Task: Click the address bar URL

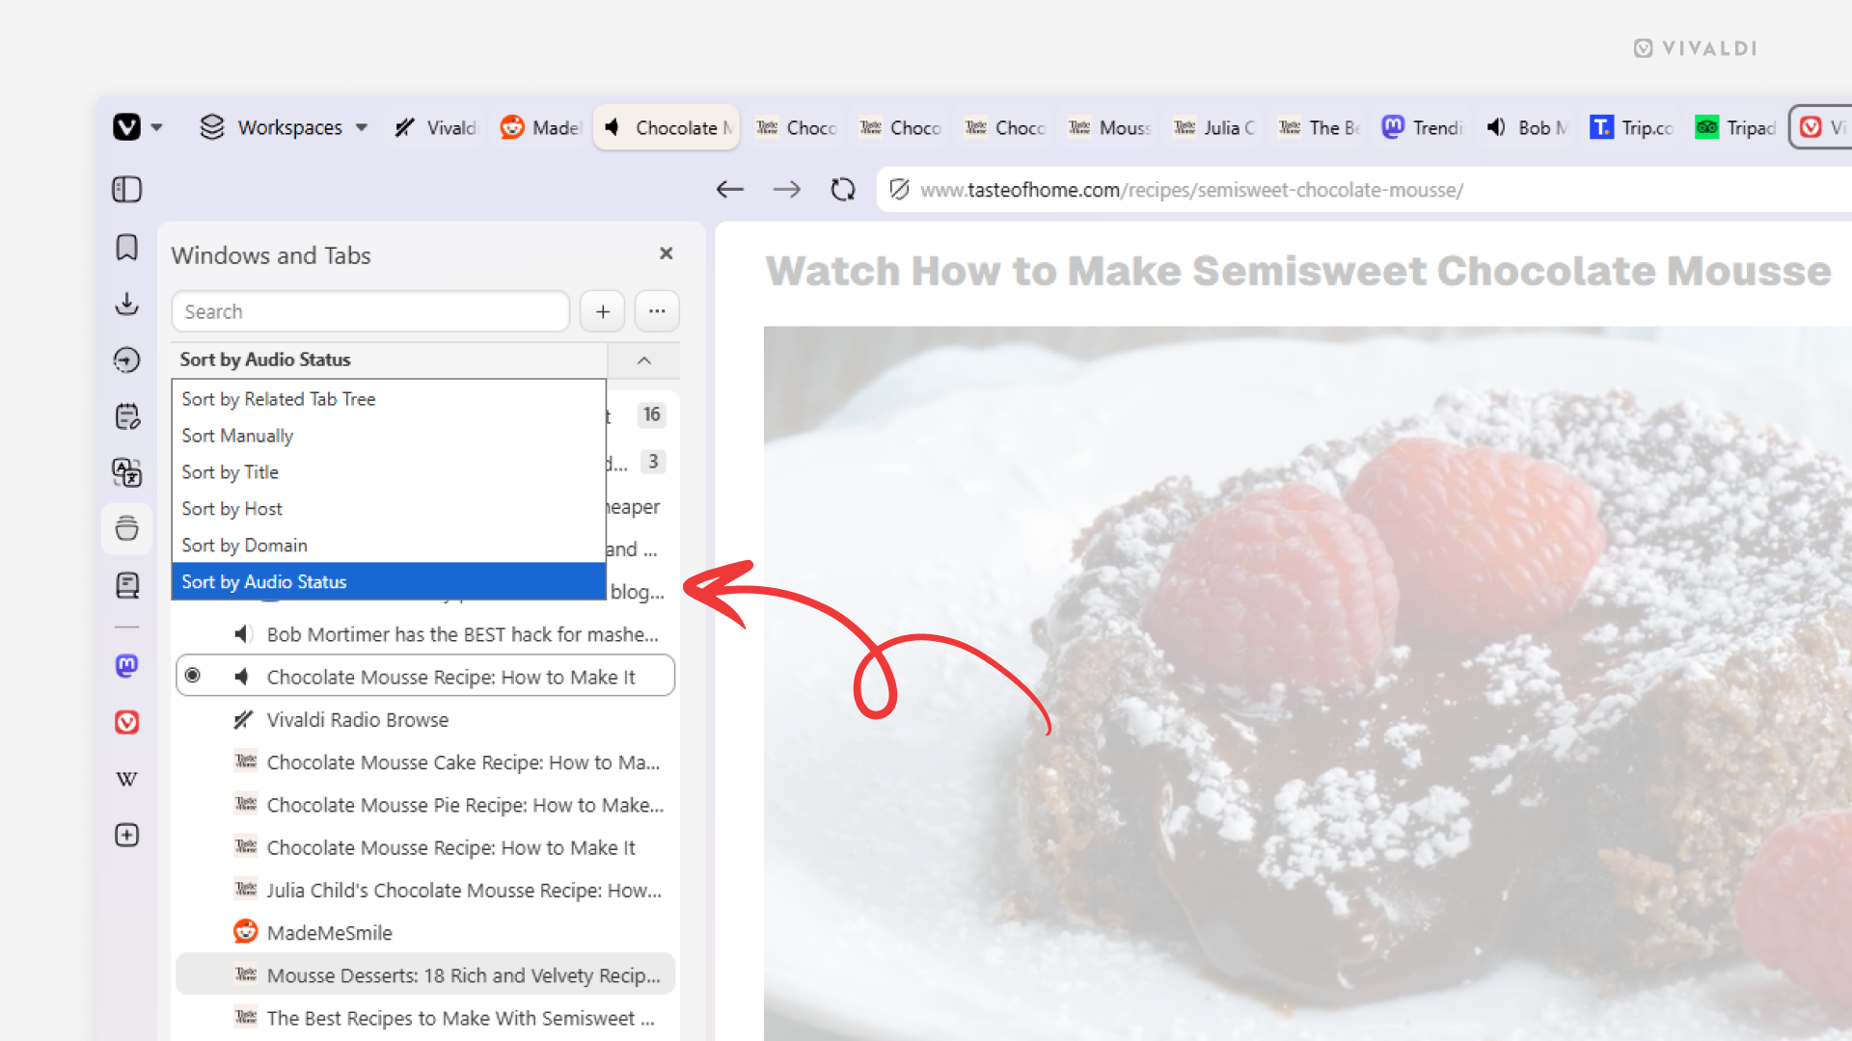Action: pos(1191,190)
